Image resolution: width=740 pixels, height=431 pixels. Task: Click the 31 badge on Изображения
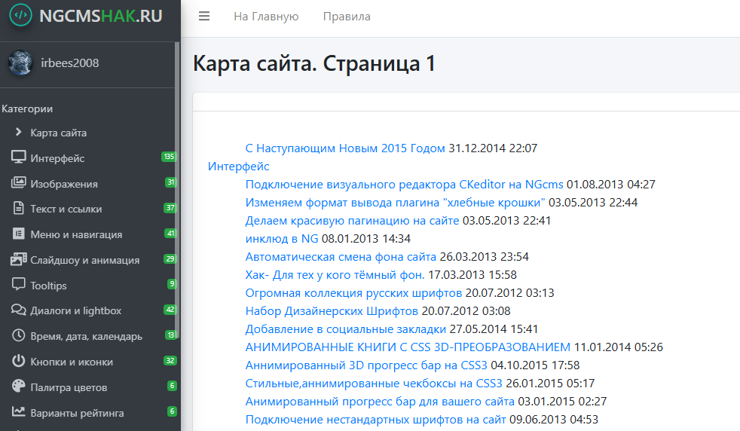pos(171,182)
